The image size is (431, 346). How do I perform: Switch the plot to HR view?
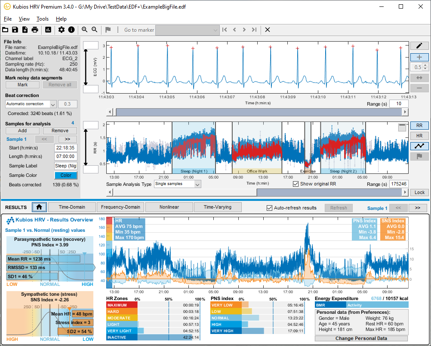tap(419, 136)
